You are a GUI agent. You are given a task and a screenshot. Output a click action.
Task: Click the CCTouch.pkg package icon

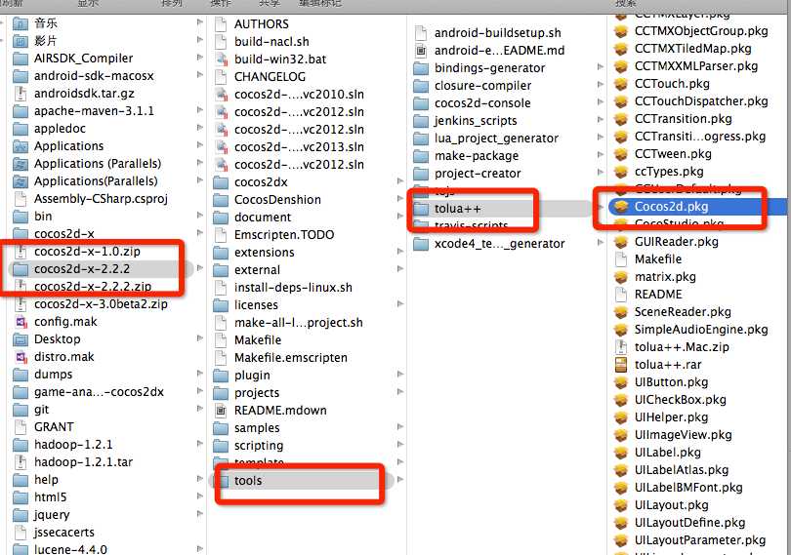[621, 84]
